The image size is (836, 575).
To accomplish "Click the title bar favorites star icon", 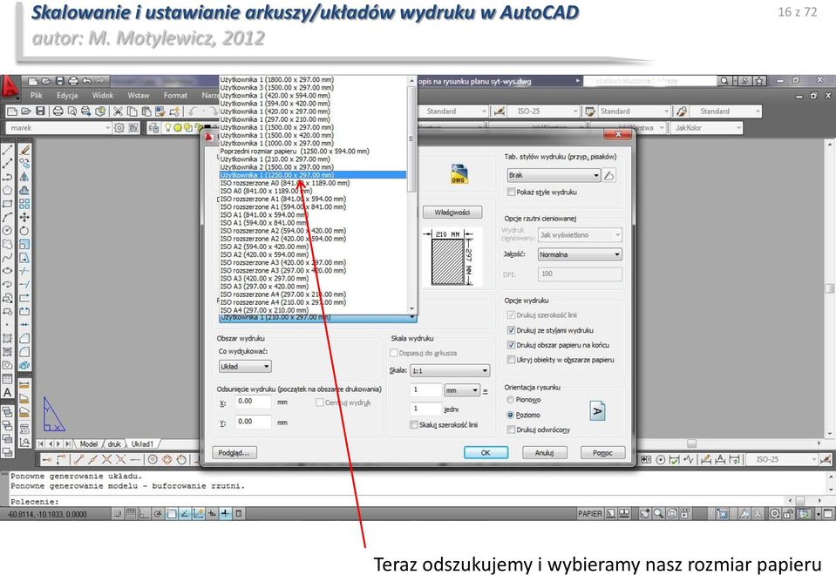I will pos(759,80).
